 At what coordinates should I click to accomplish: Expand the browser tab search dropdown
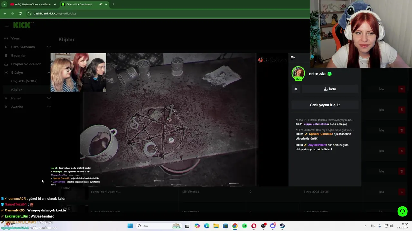[4, 4]
